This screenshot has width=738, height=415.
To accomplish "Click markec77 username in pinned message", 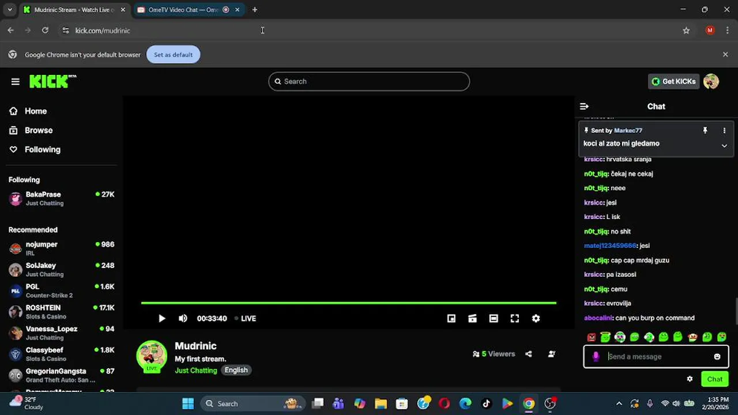I will point(628,131).
